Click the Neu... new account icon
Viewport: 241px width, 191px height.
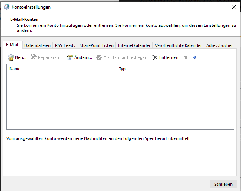click(x=11, y=57)
